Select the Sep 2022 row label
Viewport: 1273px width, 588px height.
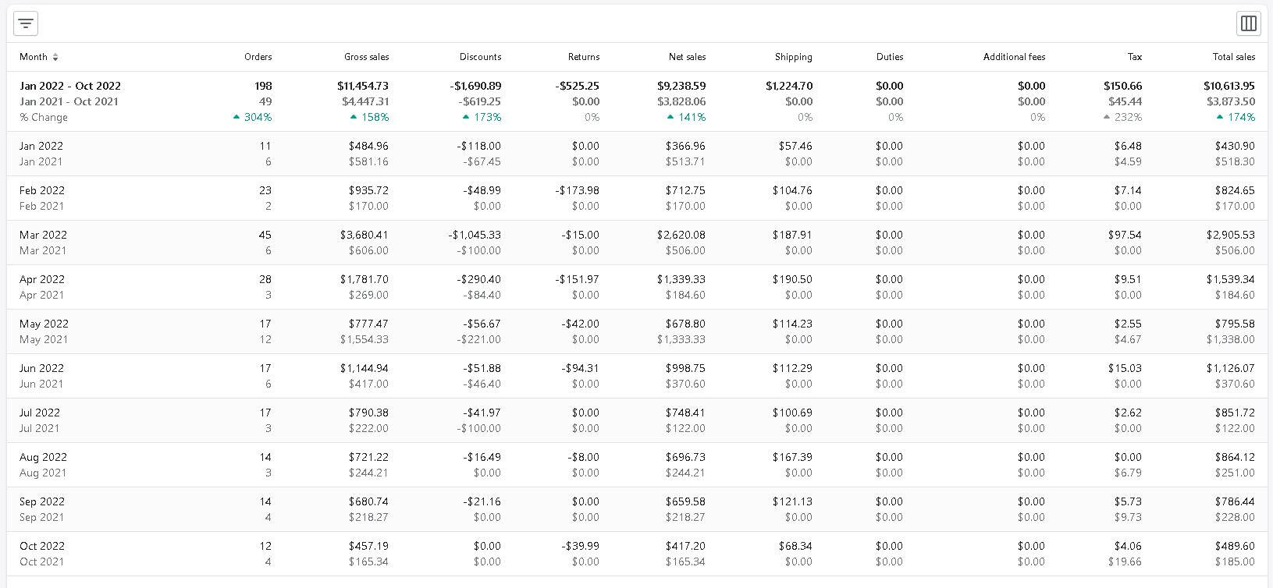click(42, 501)
